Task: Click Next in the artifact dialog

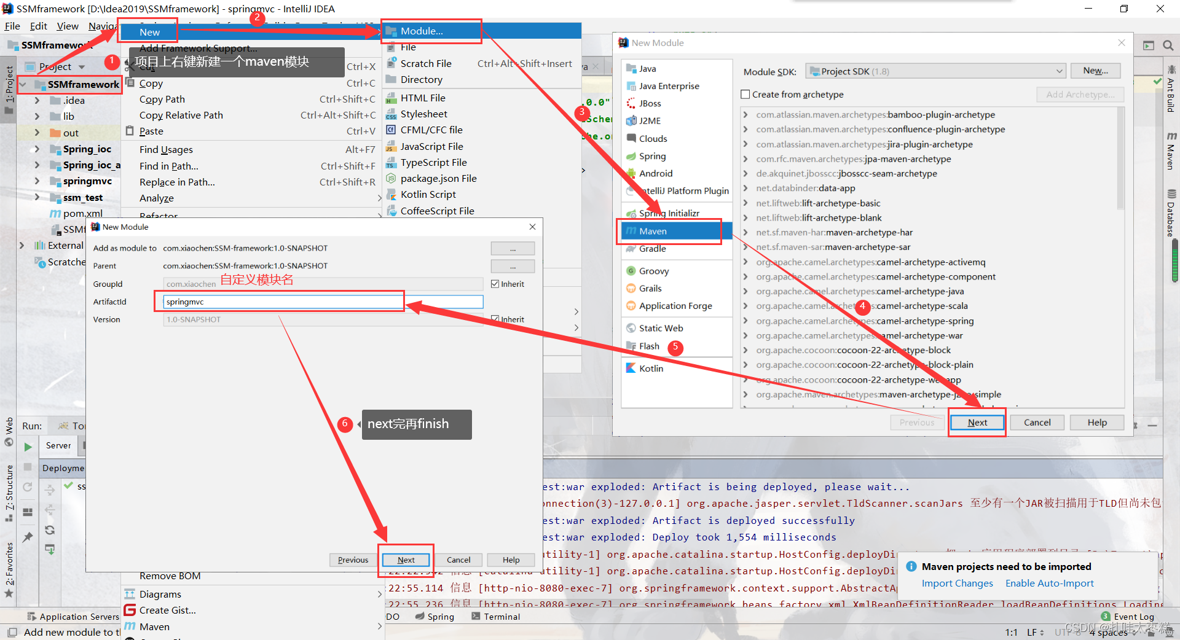Action: (406, 560)
